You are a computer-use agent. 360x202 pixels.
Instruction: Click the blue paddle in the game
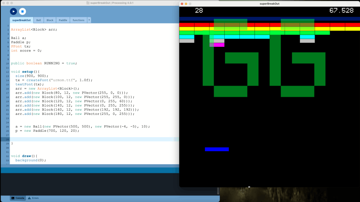[x=217, y=149]
